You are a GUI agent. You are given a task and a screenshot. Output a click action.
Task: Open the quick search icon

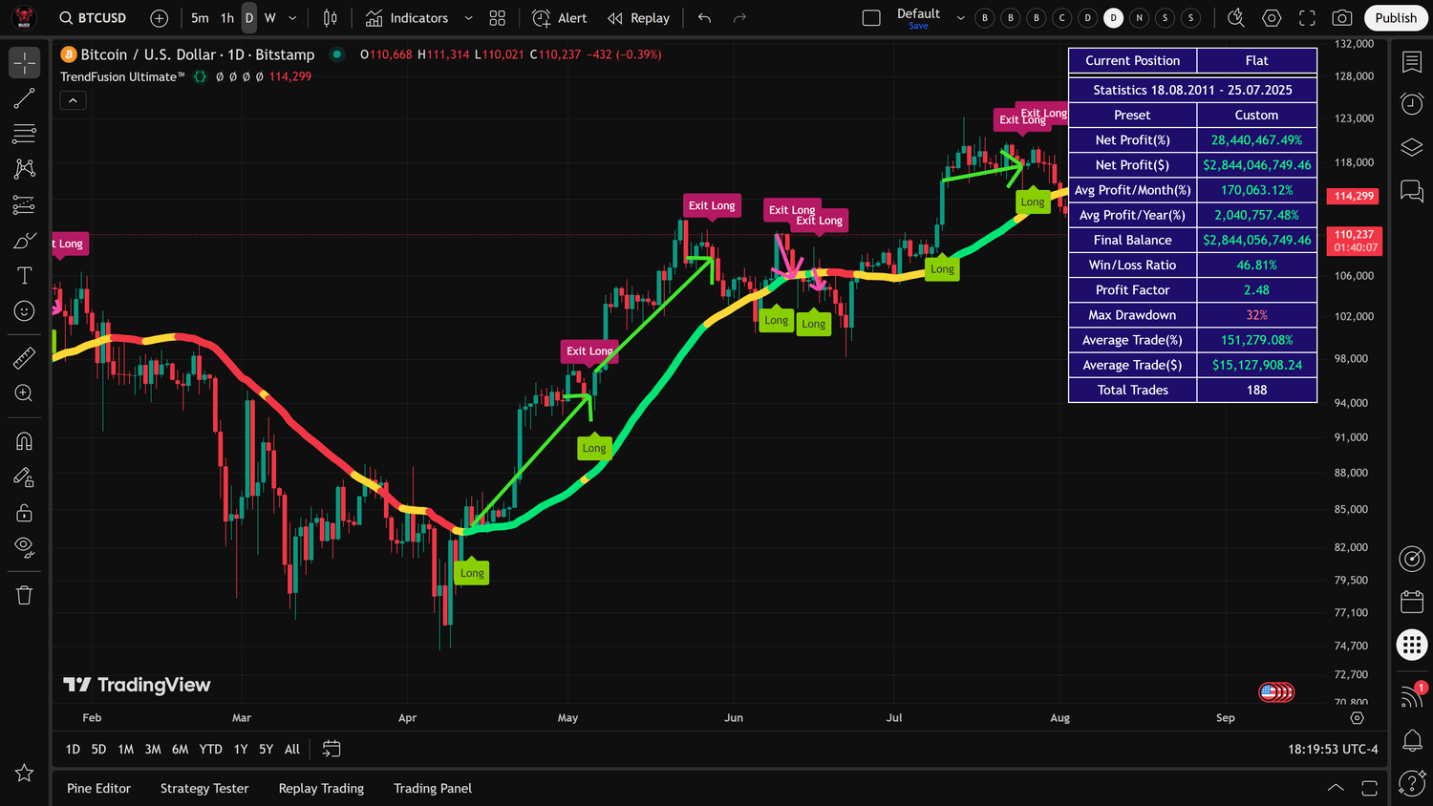(x=1235, y=18)
